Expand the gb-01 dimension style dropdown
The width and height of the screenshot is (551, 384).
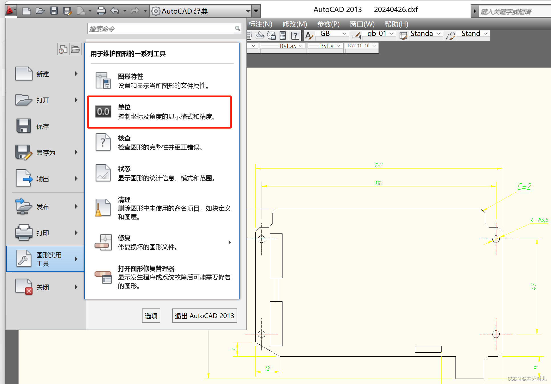point(392,34)
